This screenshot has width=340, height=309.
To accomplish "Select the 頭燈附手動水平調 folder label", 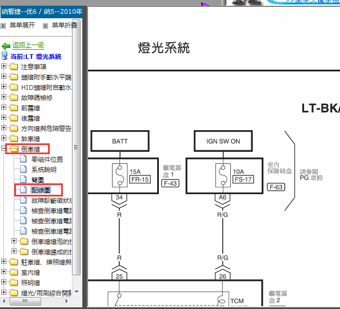I will tap(46, 77).
